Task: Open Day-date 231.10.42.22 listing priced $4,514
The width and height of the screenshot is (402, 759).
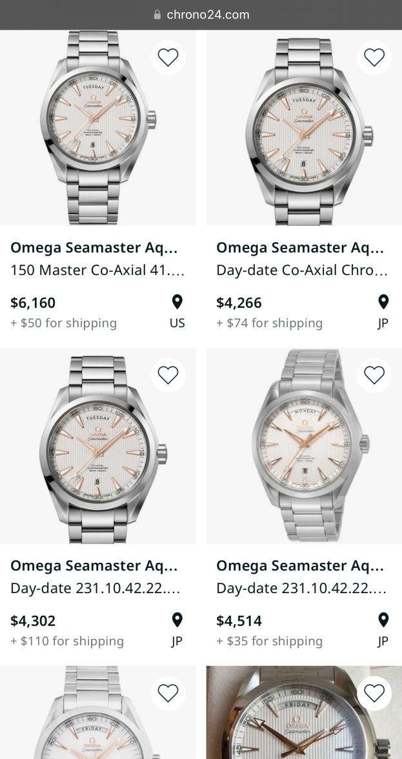Action: [301, 589]
